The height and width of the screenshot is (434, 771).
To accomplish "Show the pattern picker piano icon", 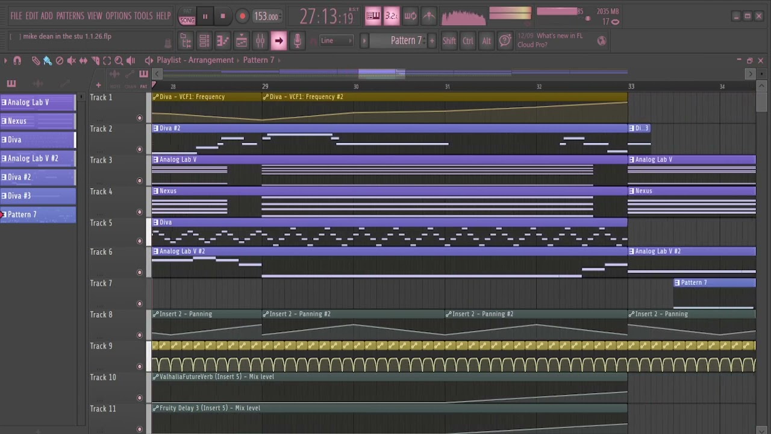I will click(x=11, y=84).
